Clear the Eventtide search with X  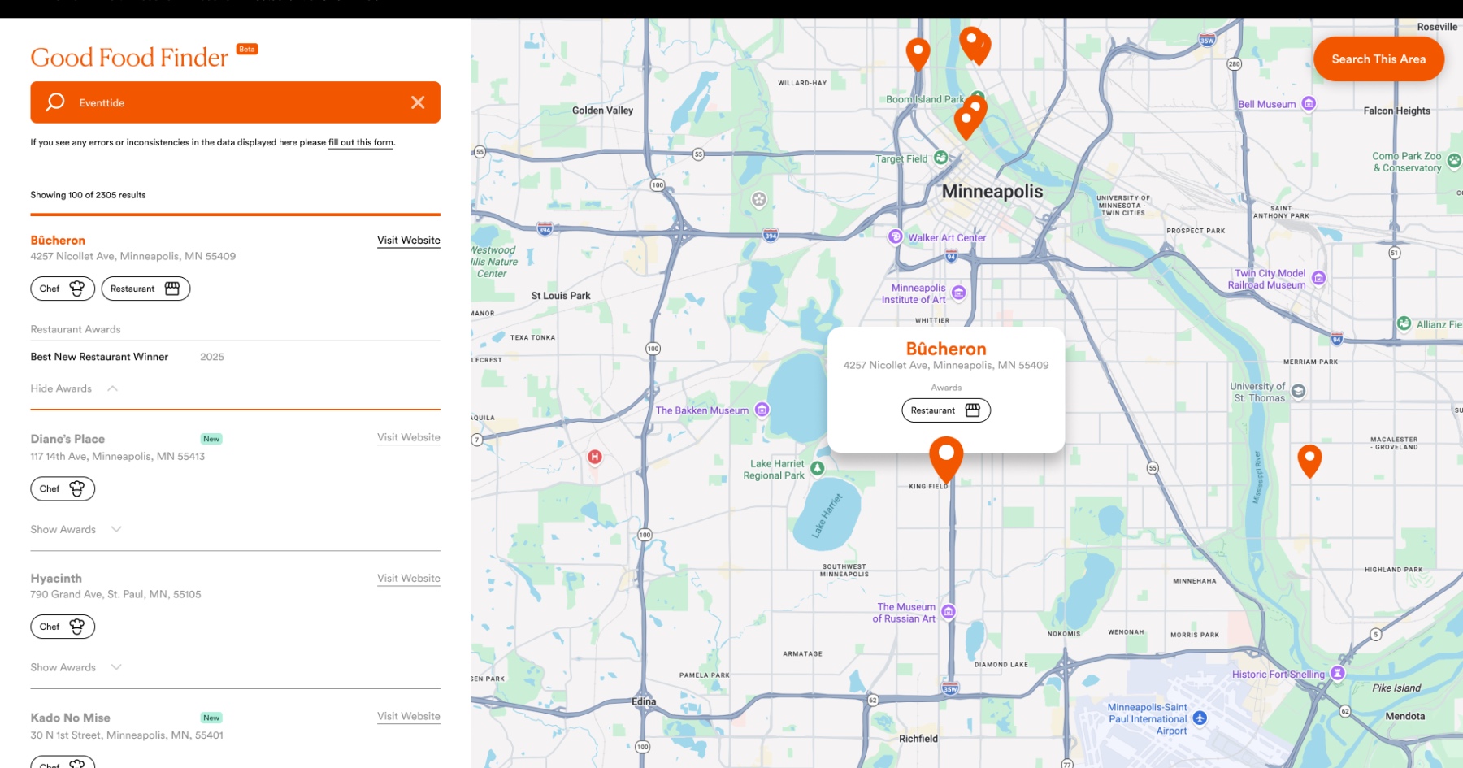418,102
